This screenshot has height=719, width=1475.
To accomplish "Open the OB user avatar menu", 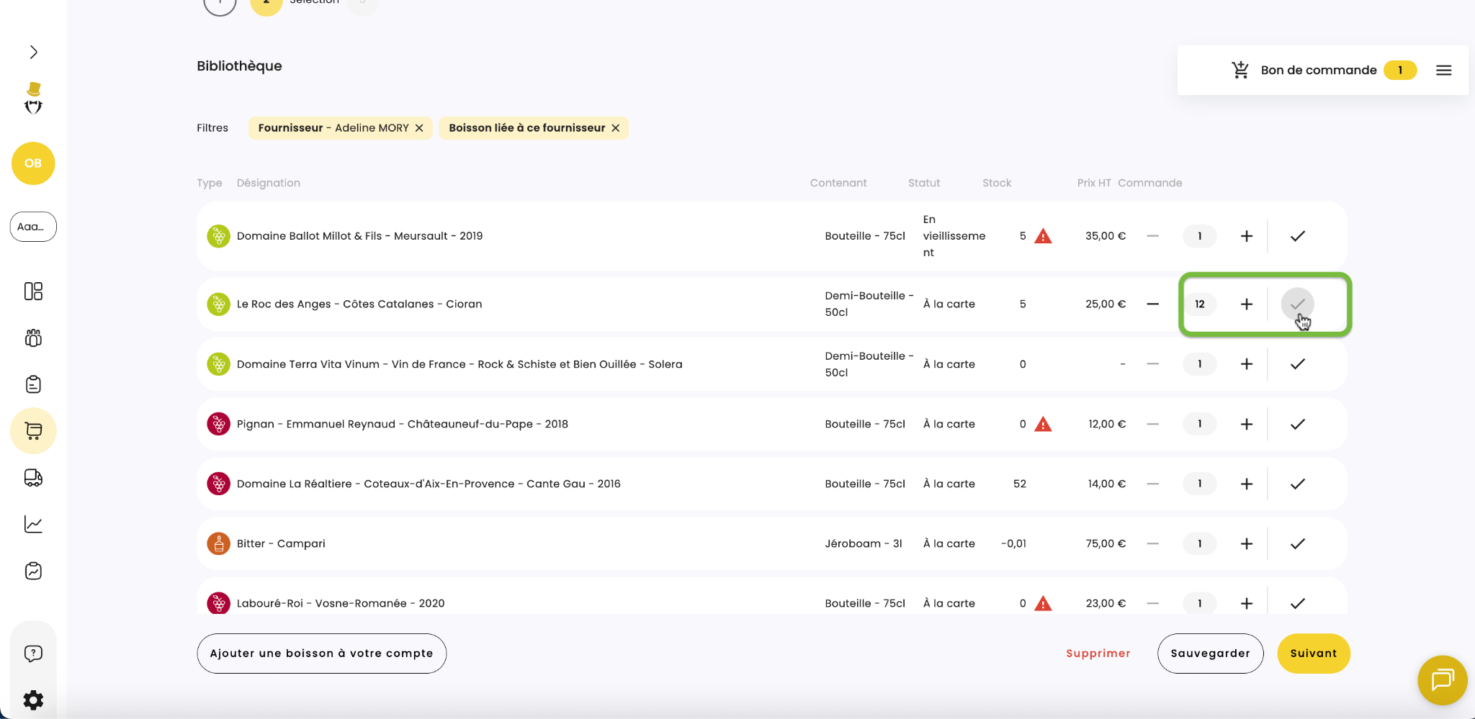I will 33,163.
